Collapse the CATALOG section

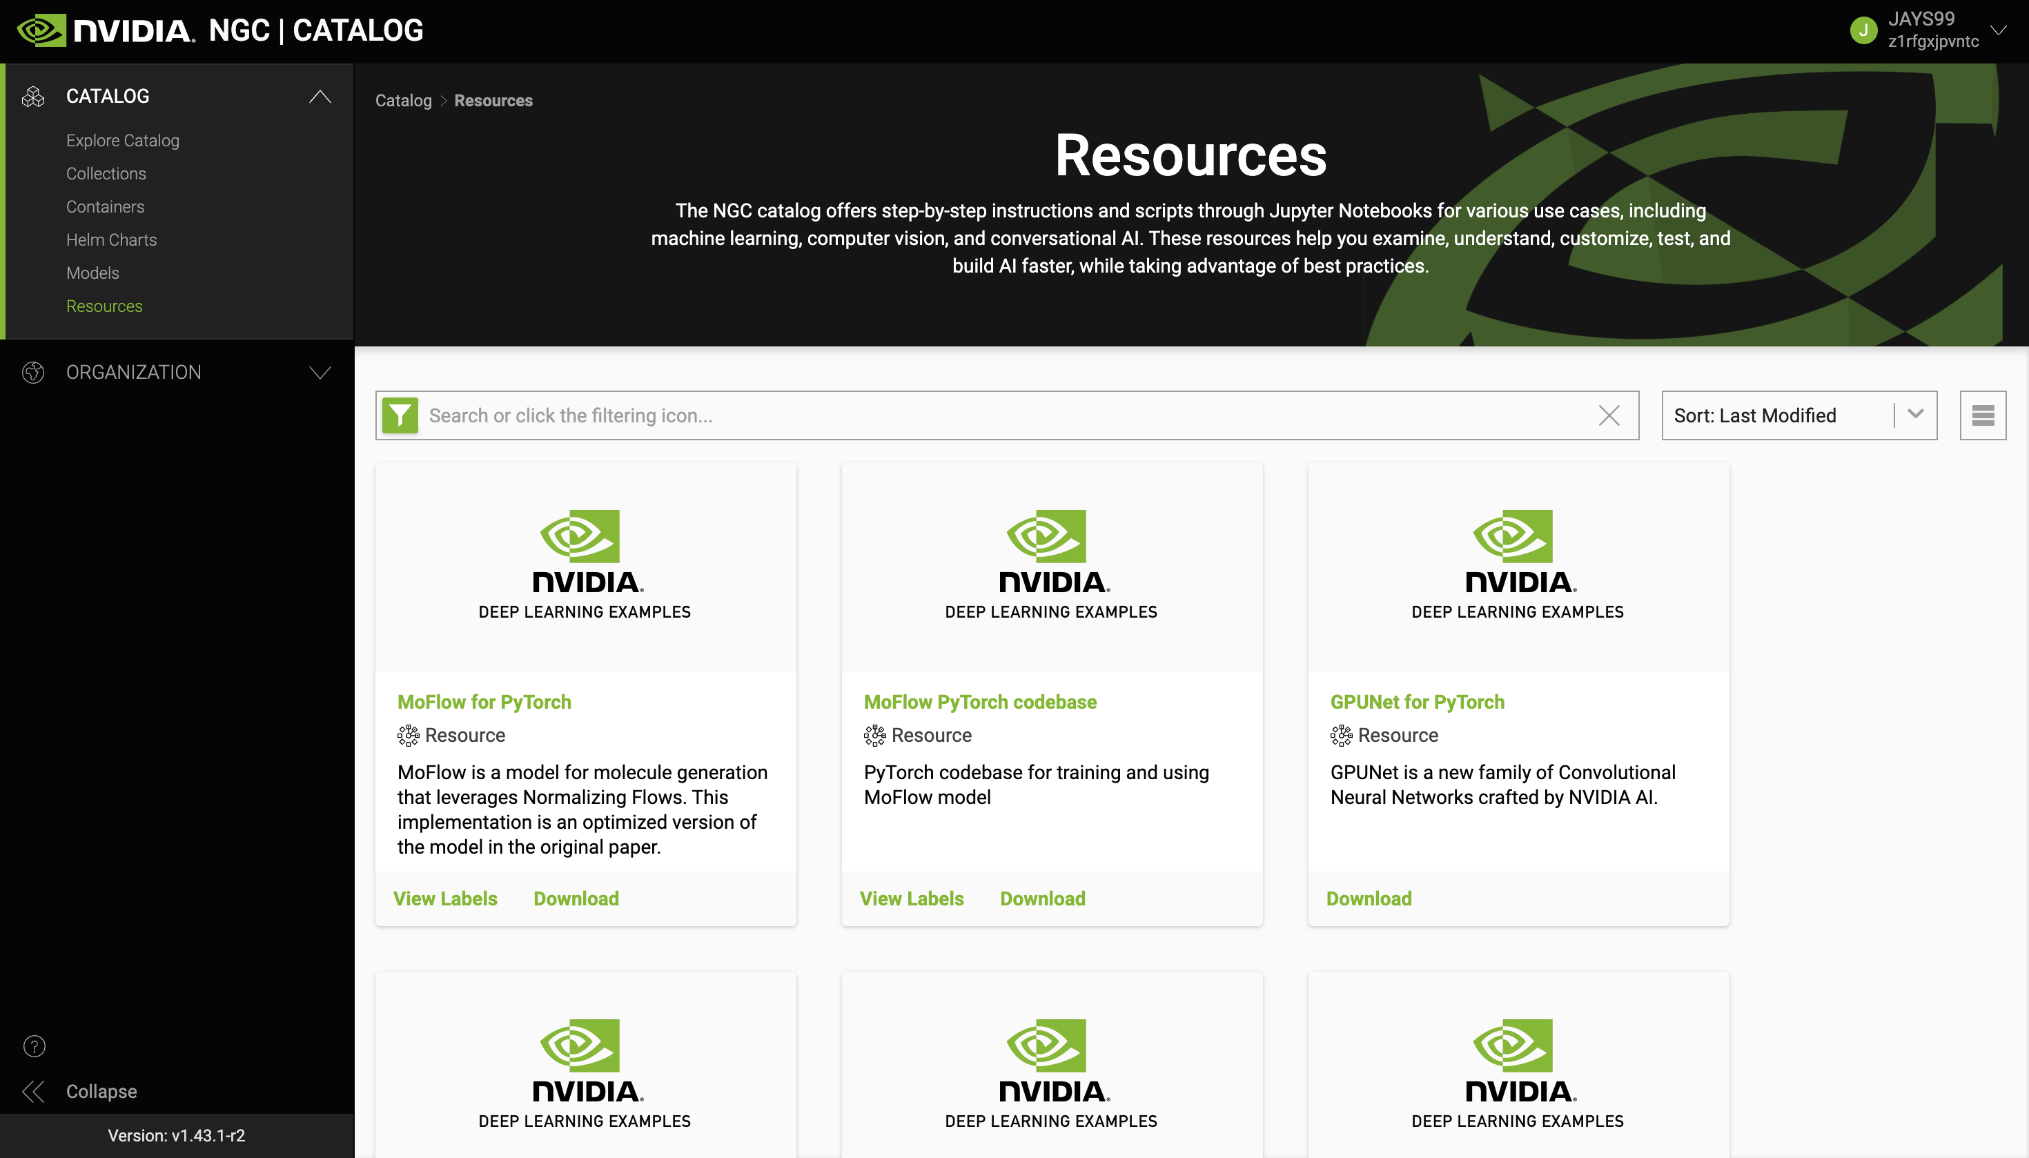(317, 96)
